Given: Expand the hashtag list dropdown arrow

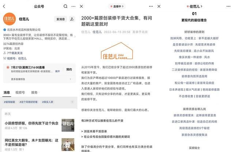Looking at the screenshot, I should click(72, 102).
